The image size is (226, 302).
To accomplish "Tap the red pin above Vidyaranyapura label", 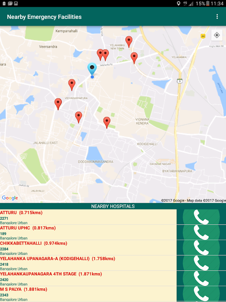I will (72, 85).
